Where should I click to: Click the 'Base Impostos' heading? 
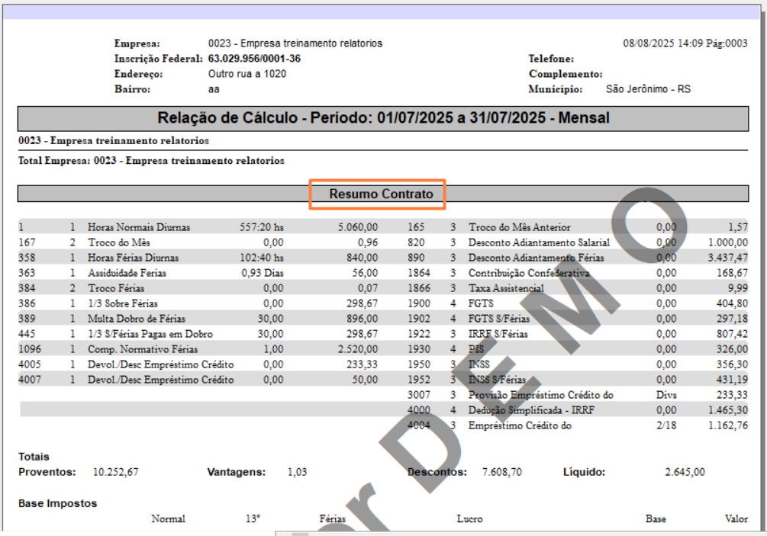click(58, 503)
